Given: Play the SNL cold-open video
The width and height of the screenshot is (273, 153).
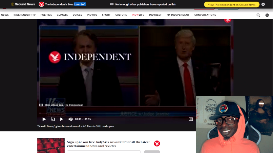Looking at the screenshot, I should (44, 119).
